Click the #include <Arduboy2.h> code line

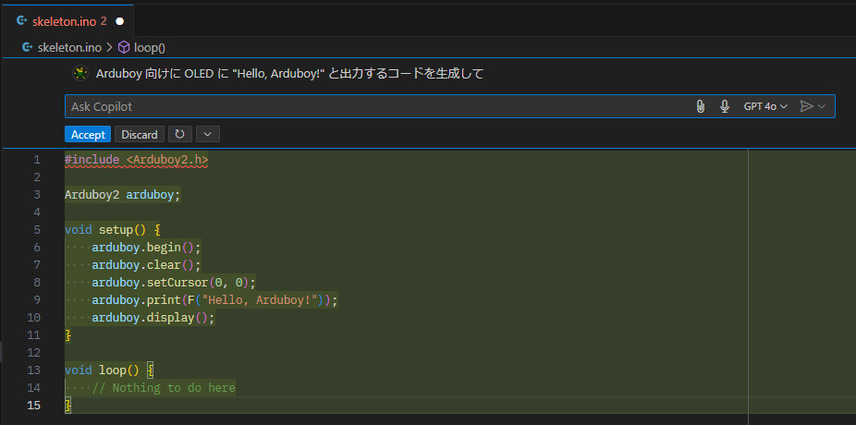point(137,160)
